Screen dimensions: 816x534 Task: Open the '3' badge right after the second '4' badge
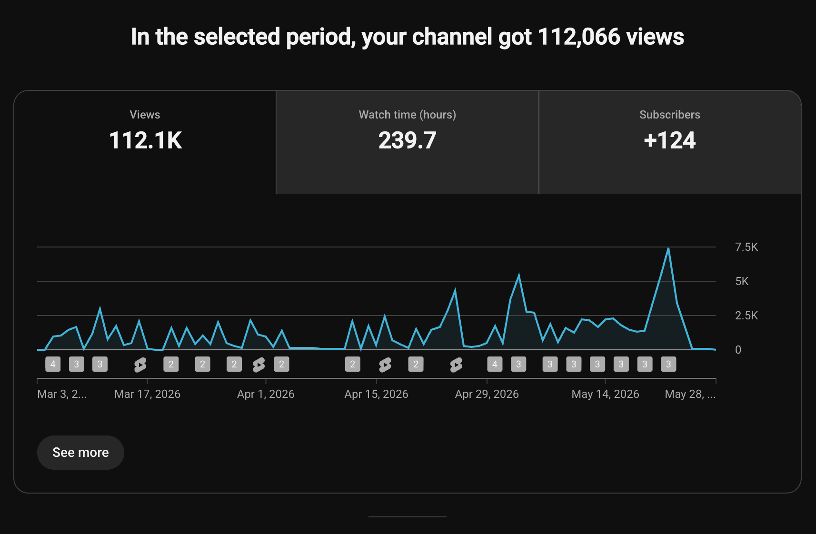coord(518,365)
